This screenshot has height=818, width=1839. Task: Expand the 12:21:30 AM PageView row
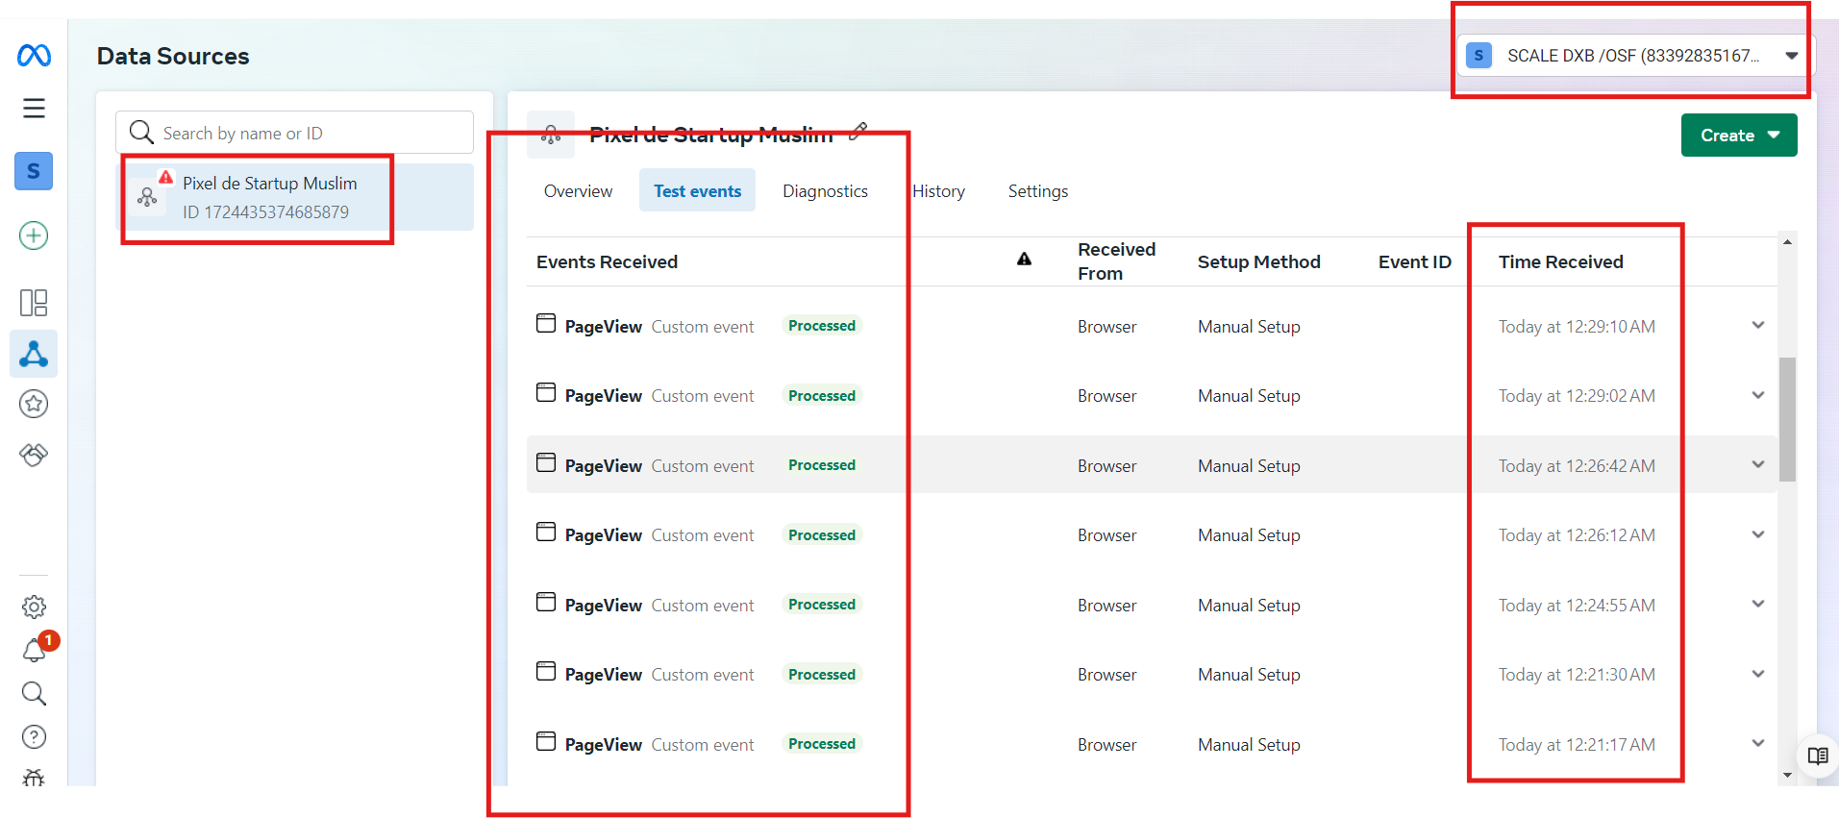(x=1758, y=674)
